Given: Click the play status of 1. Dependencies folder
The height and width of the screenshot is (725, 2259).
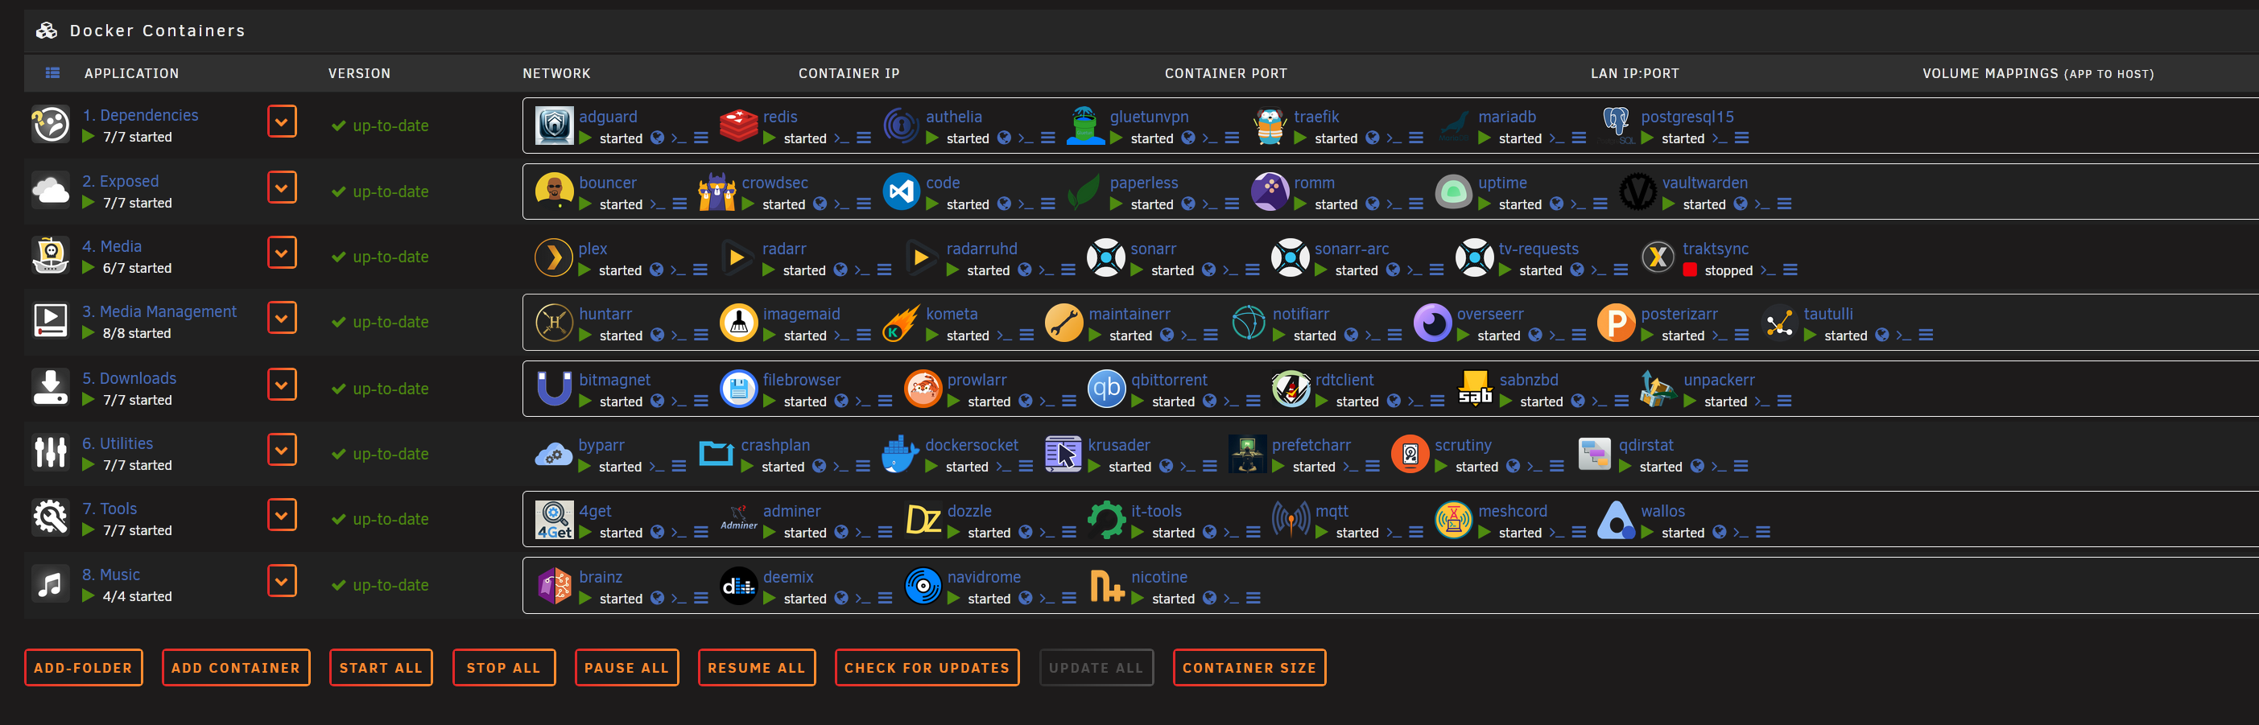Looking at the screenshot, I should pyautogui.click(x=89, y=137).
